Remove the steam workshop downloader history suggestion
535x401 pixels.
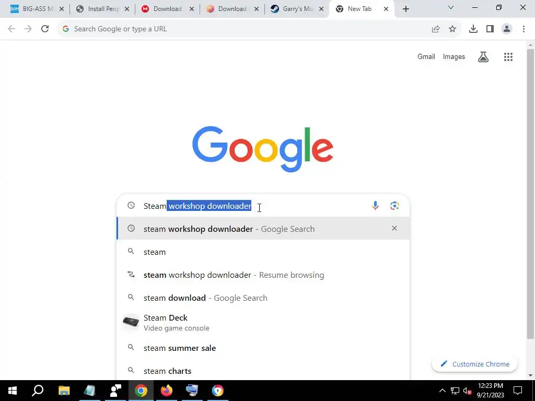[x=394, y=228]
